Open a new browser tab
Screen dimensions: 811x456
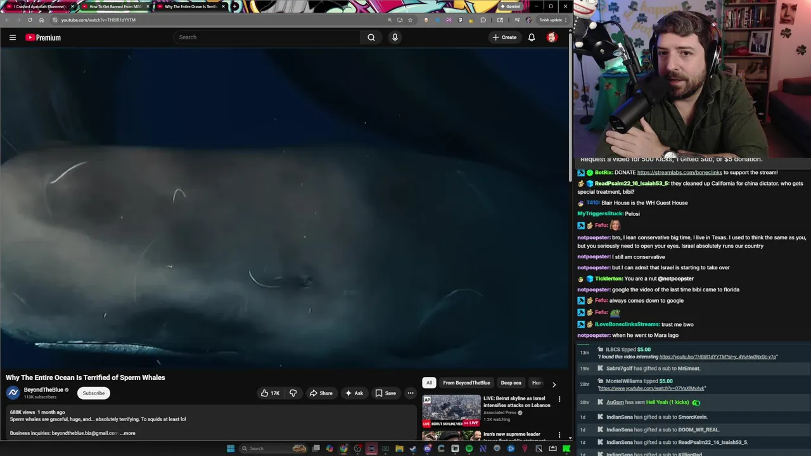tap(235, 6)
